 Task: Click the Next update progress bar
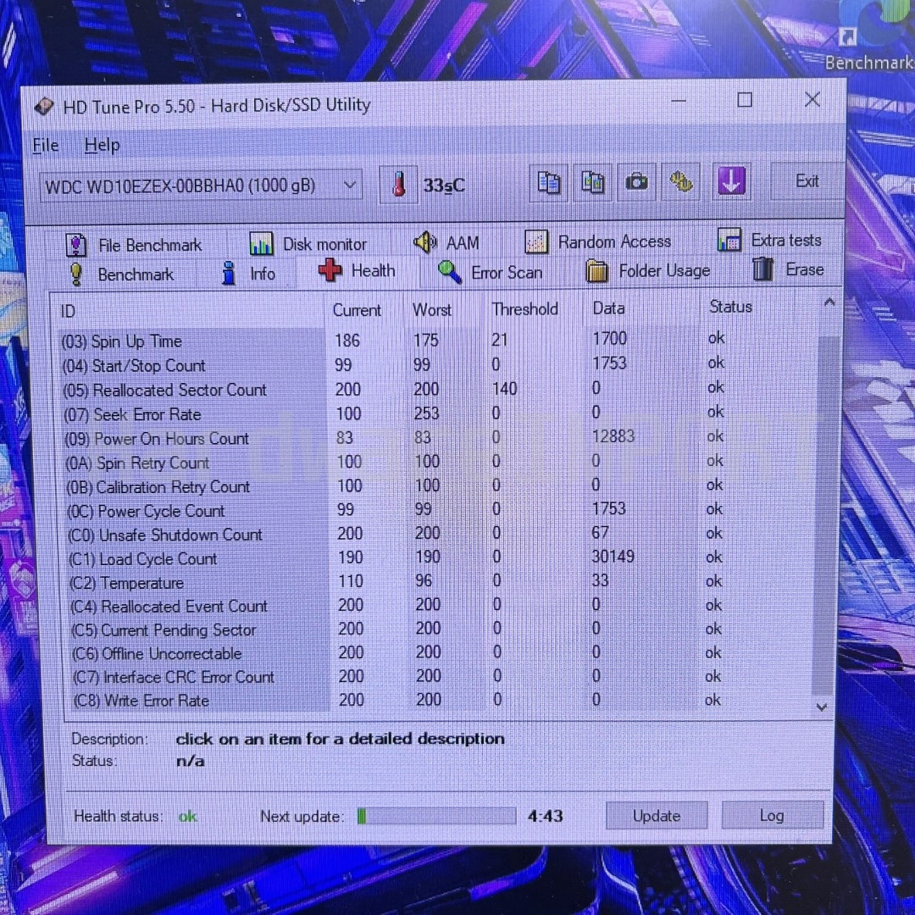click(x=435, y=816)
